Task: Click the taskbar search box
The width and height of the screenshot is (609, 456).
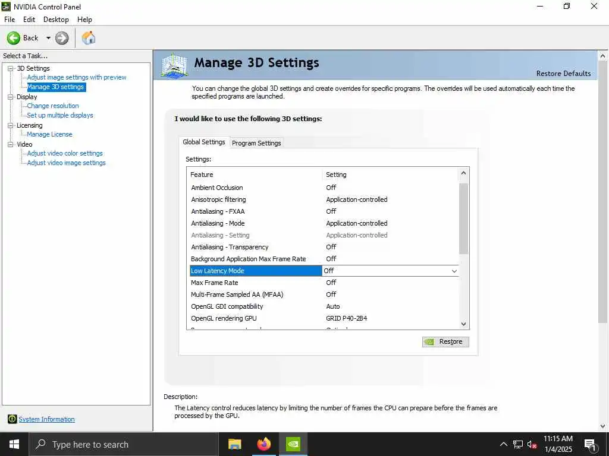Action: point(124,444)
